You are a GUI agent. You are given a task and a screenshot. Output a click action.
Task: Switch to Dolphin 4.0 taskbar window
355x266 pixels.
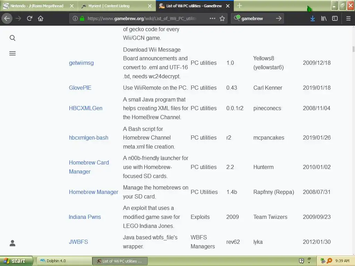tap(64, 261)
